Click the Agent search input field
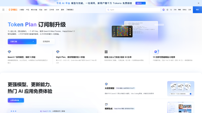Screen dimensions: 202x113 point(133,10)
